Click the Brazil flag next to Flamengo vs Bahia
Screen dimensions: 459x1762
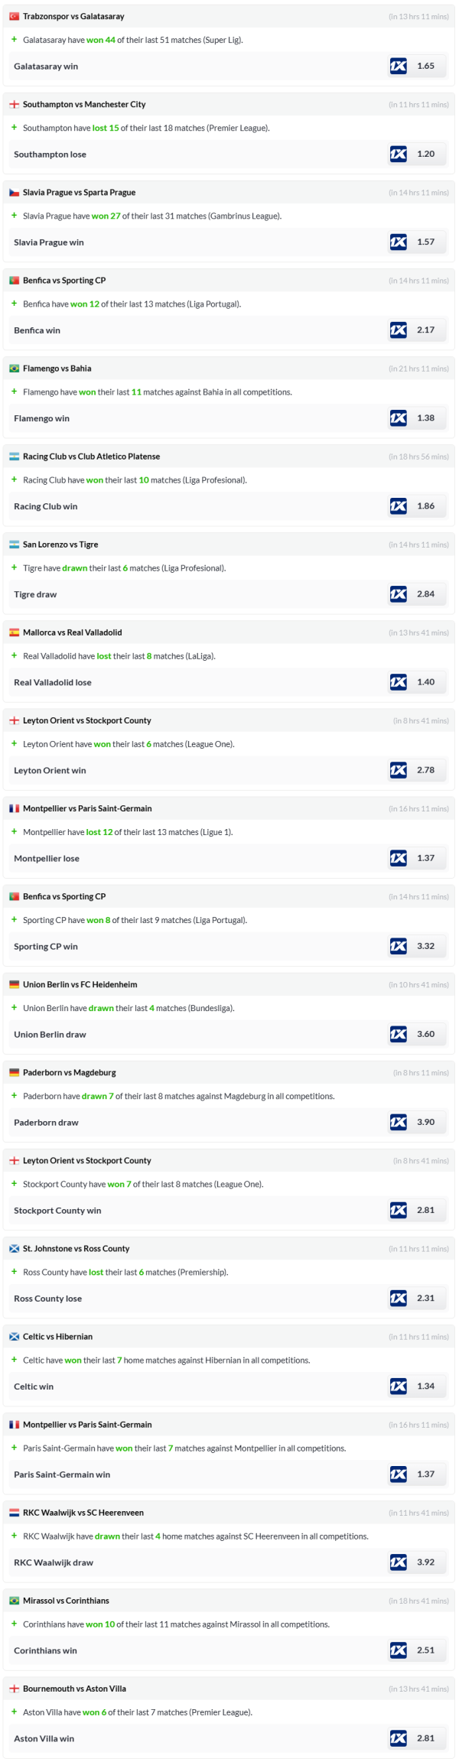[14, 369]
